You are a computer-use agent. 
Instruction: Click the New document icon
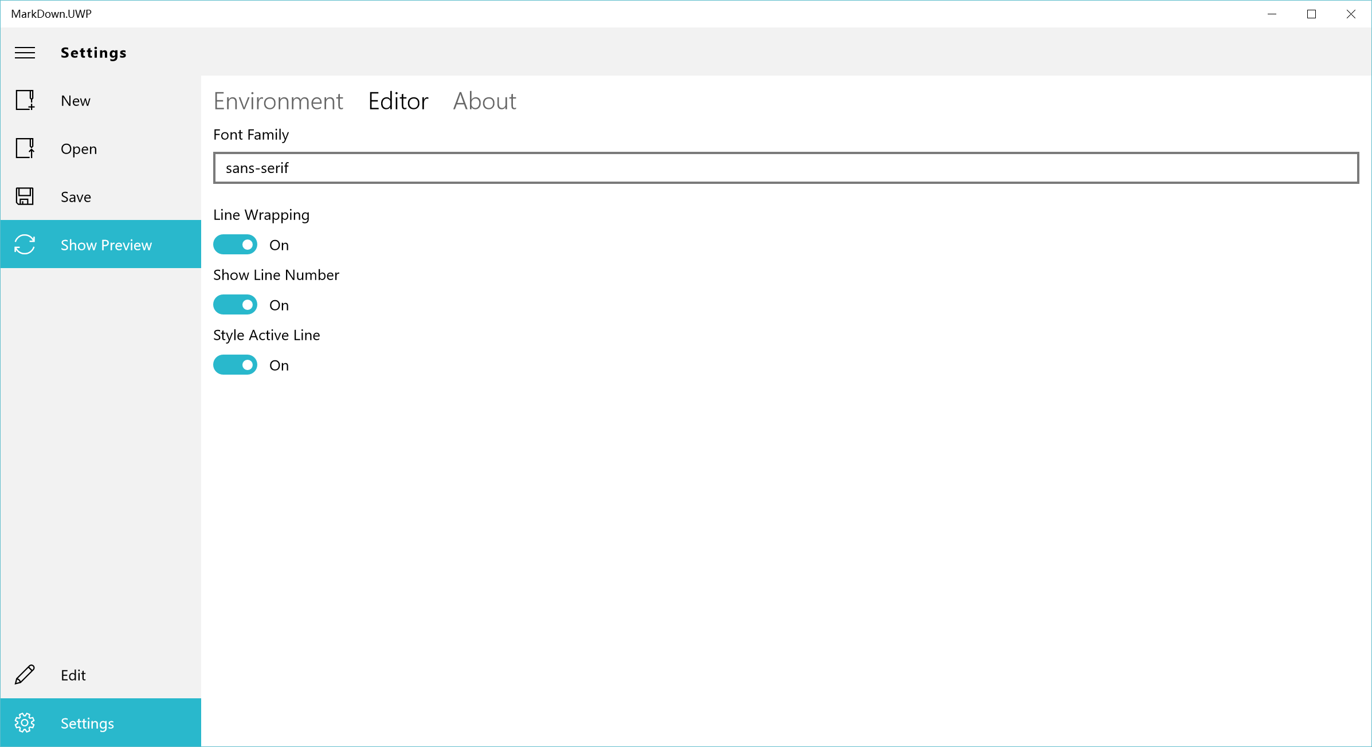(25, 100)
